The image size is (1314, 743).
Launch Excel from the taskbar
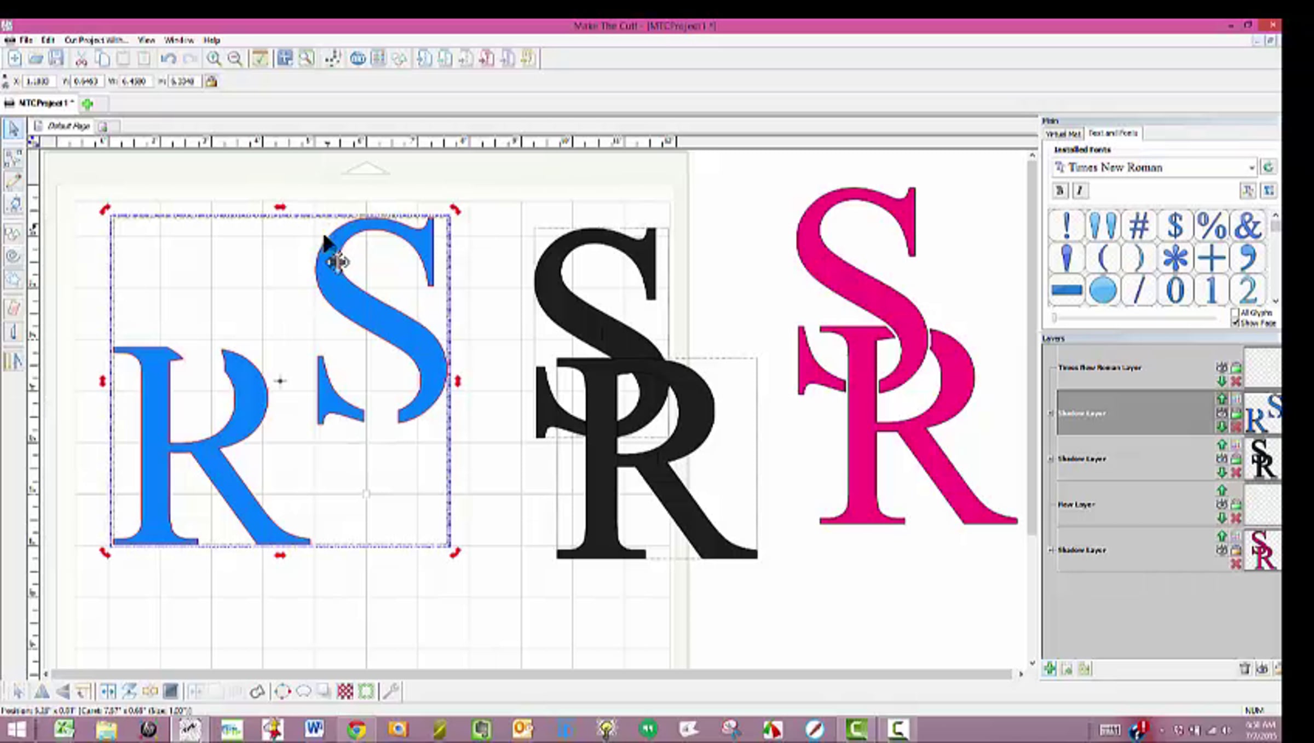(65, 729)
